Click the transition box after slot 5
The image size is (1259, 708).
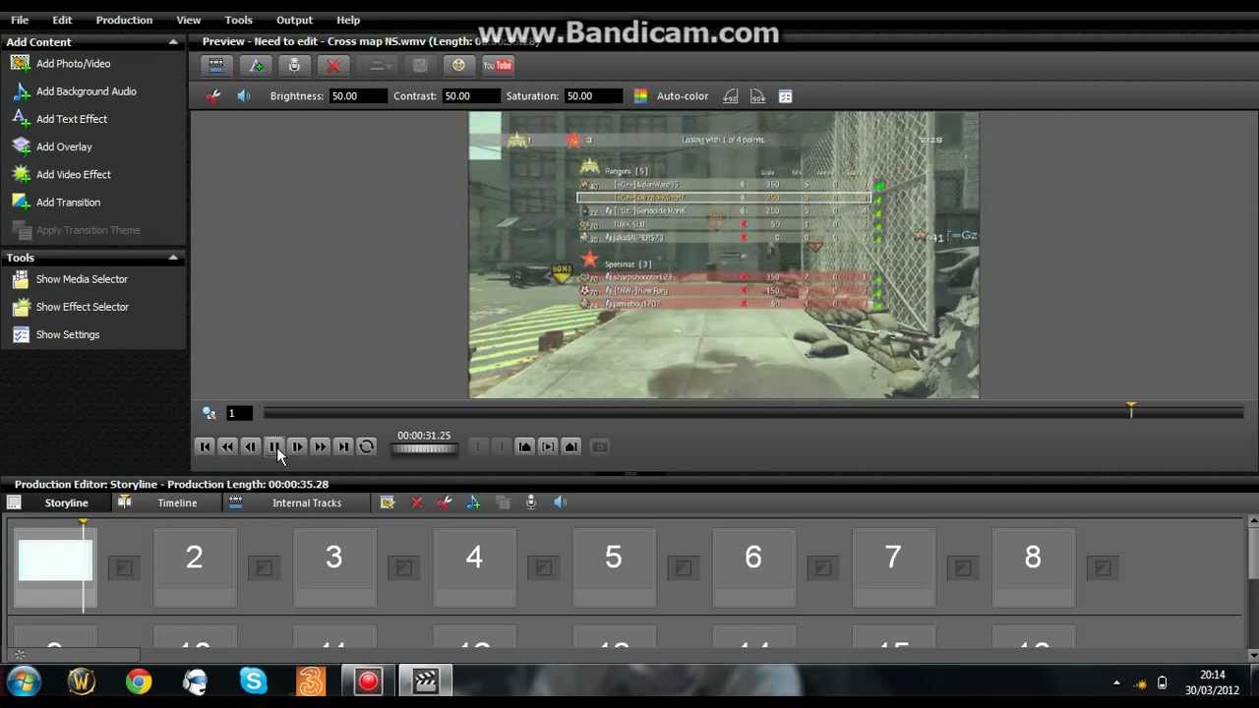pyautogui.click(x=683, y=567)
